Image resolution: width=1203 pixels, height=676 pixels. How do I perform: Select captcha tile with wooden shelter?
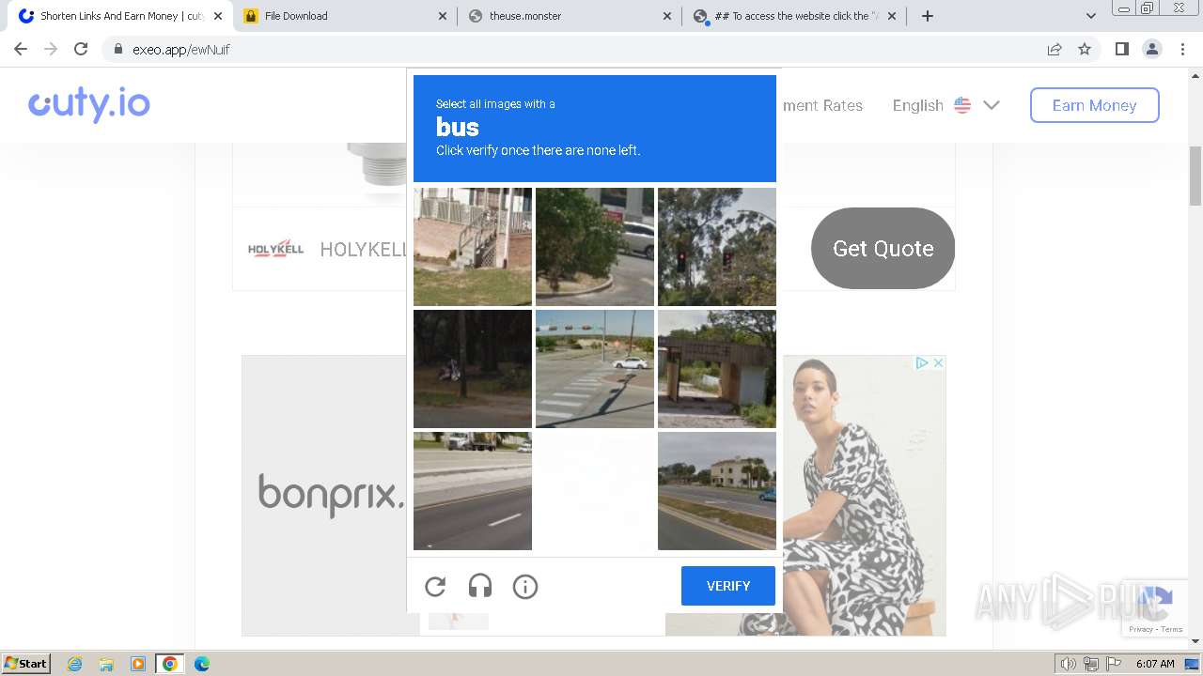(717, 369)
